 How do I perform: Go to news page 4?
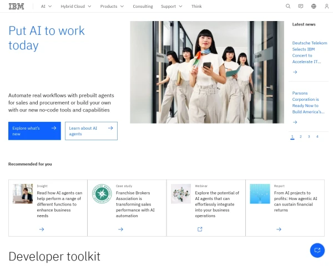(x=317, y=137)
